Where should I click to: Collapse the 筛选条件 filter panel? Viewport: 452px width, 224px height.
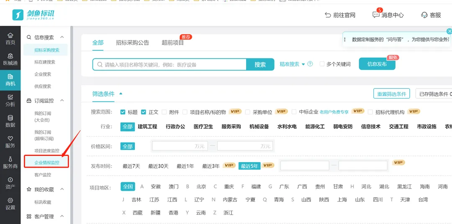click(121, 94)
